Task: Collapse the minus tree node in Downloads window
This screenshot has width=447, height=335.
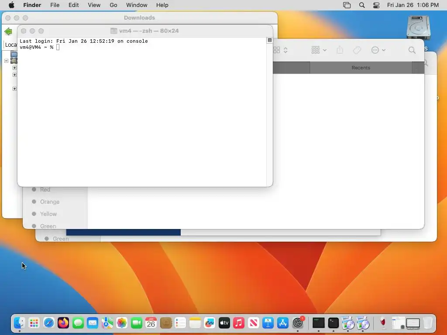Action: click(6, 61)
